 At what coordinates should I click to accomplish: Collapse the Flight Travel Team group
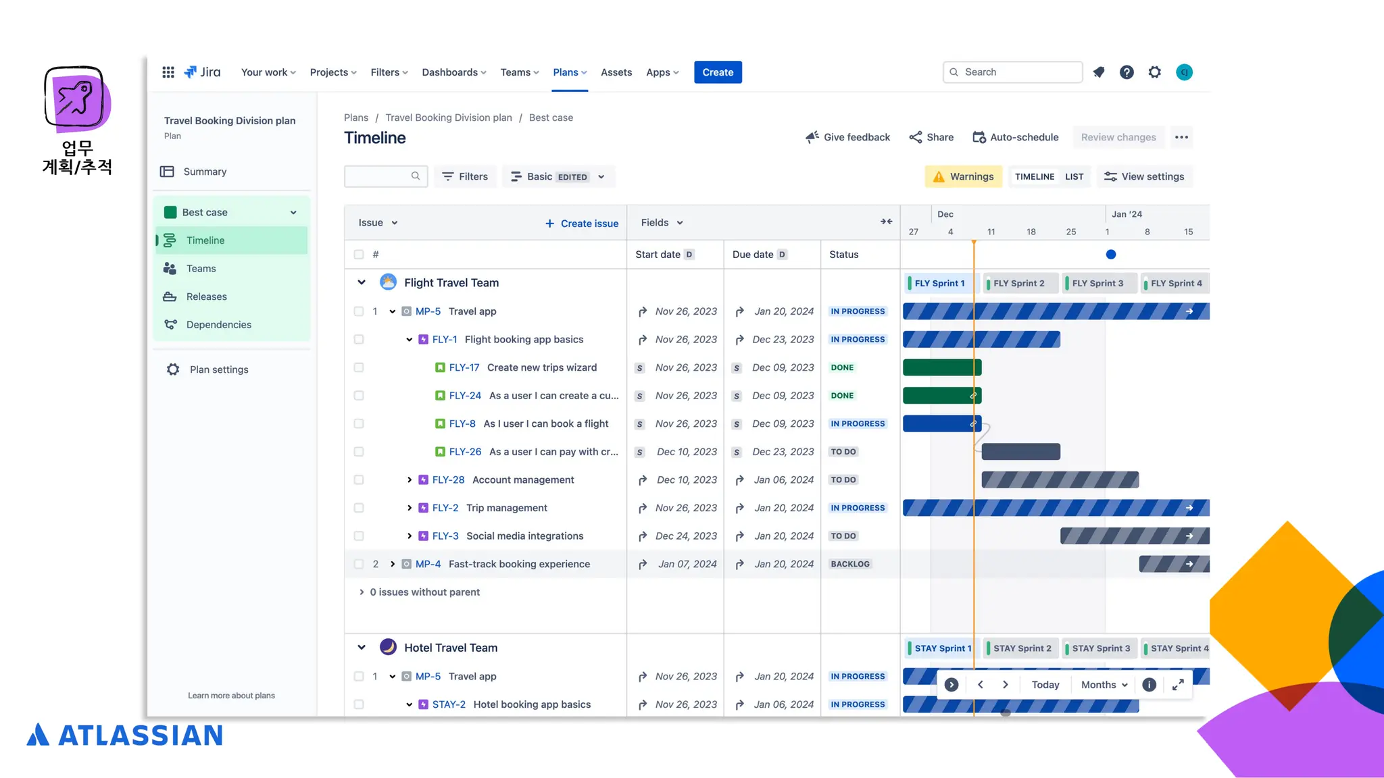pos(362,283)
